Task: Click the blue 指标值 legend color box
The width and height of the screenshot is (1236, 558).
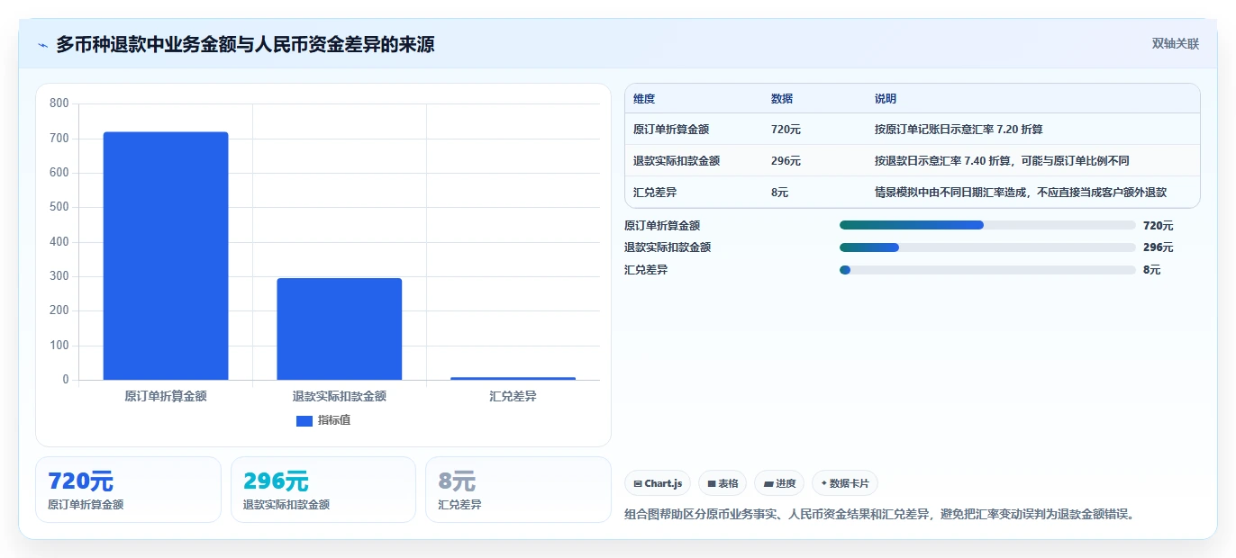Action: coord(304,420)
